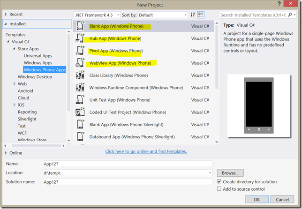
Task: Click the Solution name field
Action: 128,182
